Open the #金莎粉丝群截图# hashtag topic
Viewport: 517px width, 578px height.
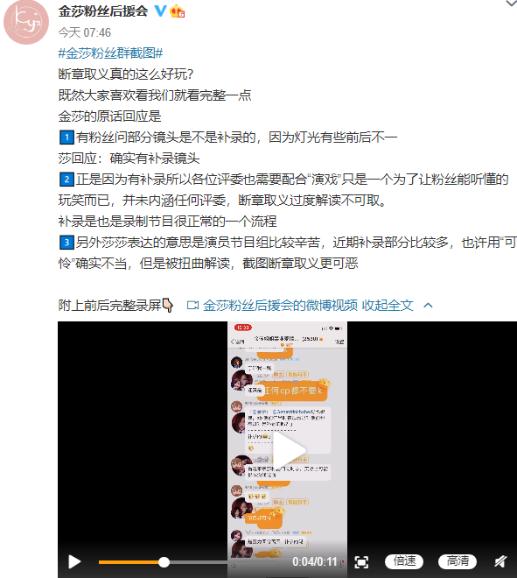coord(110,53)
